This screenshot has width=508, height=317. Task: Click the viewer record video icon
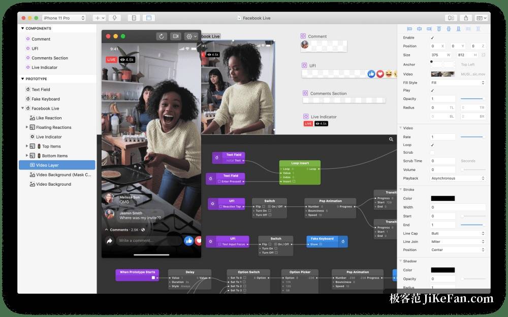tap(175, 36)
